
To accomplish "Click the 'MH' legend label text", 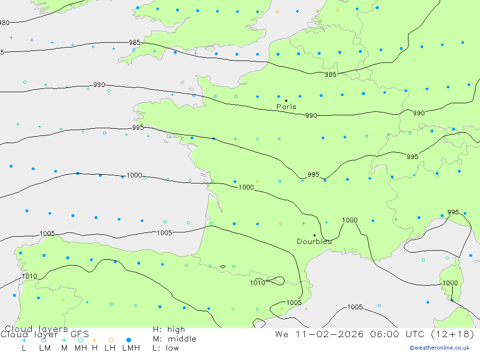I will coord(81,348).
